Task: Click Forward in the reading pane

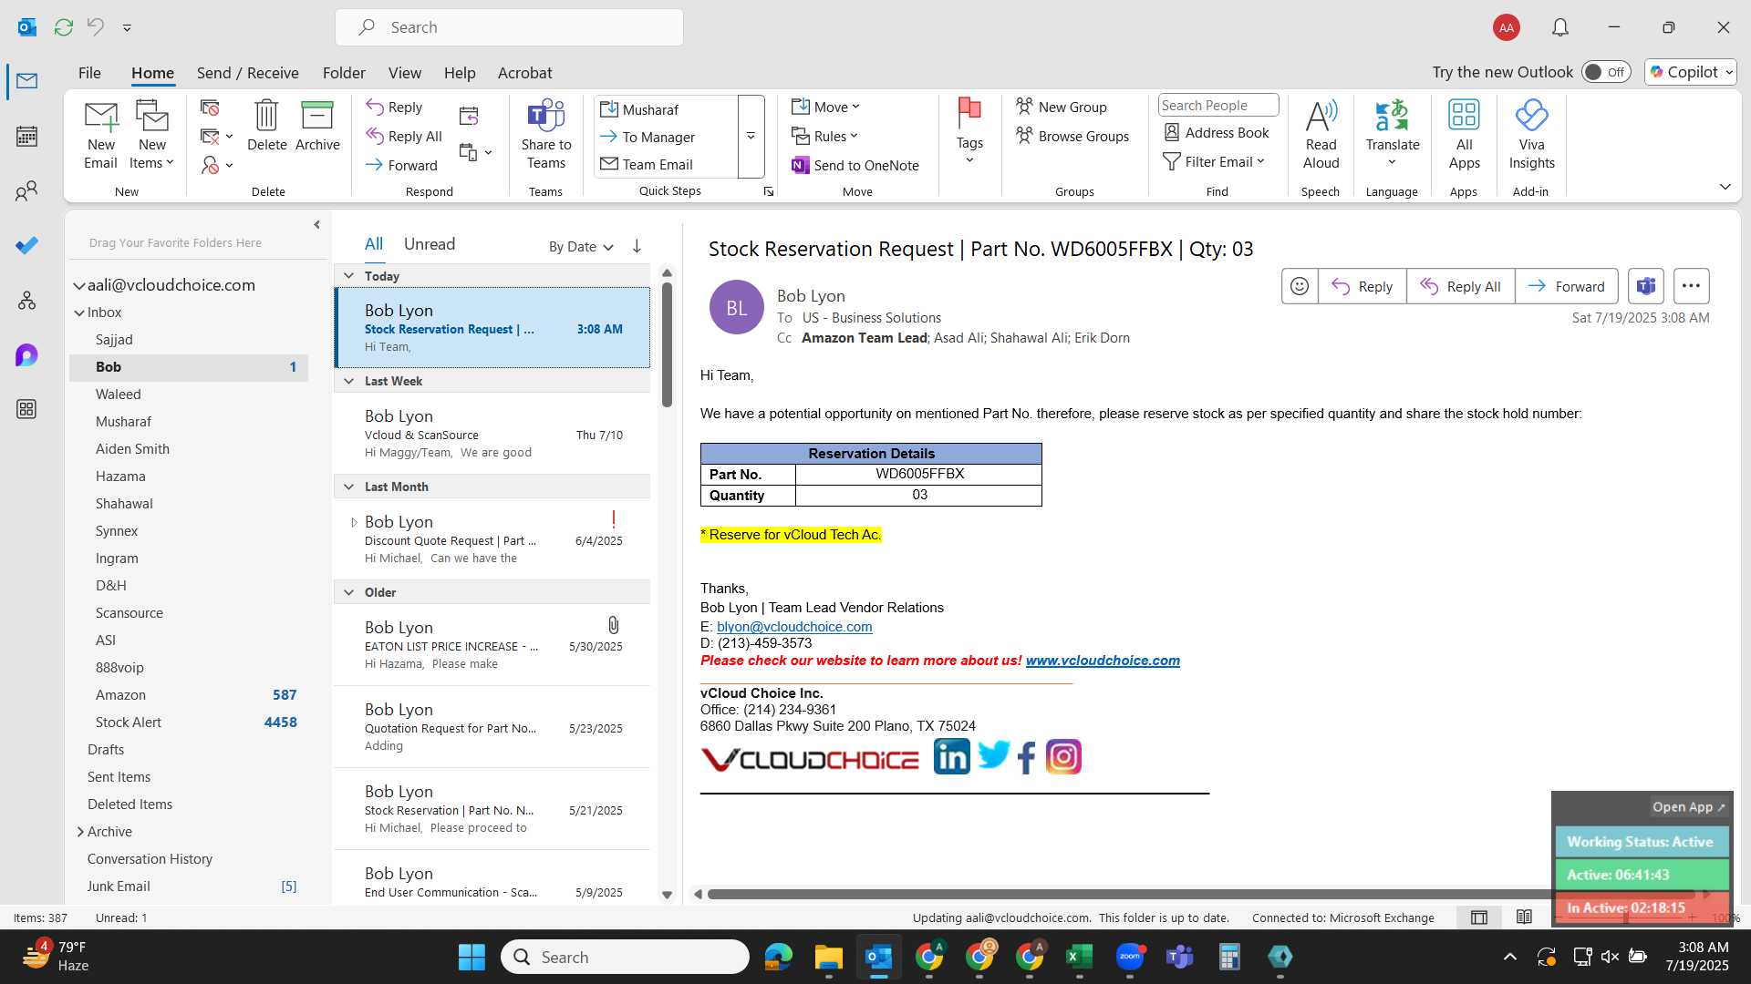Action: tap(1566, 286)
